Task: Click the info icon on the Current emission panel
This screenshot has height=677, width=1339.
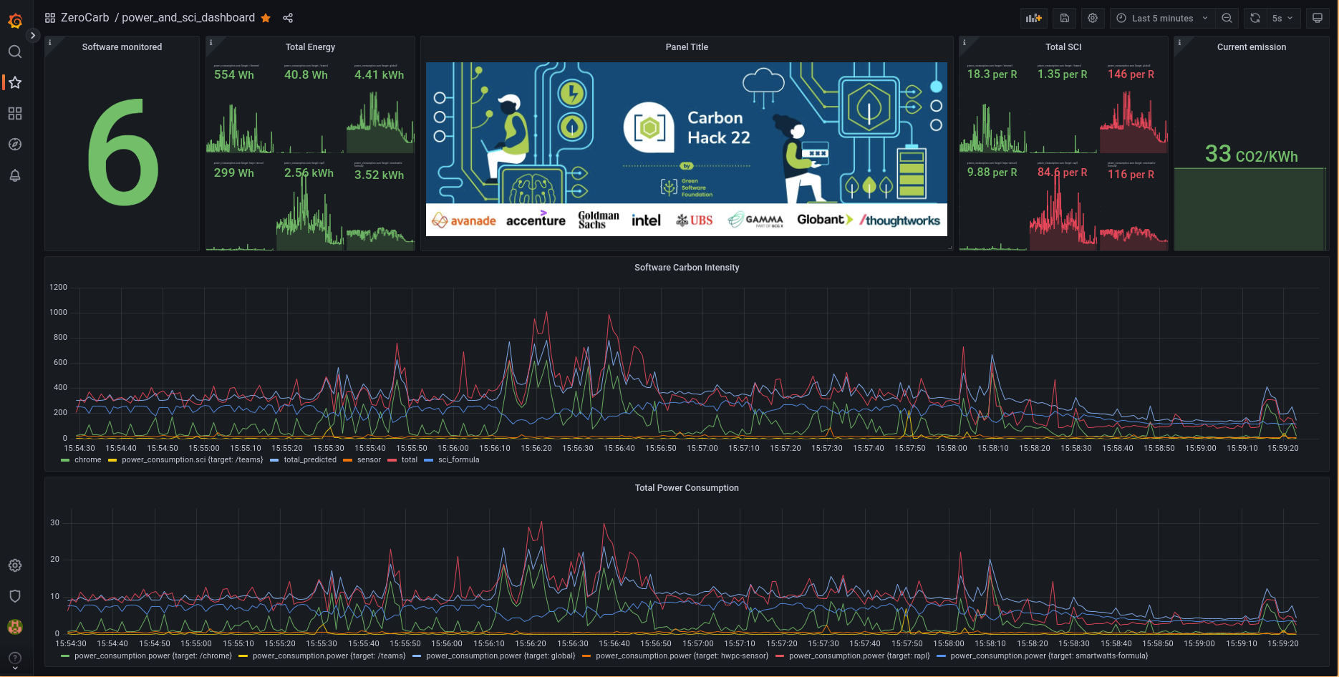Action: click(x=1179, y=43)
